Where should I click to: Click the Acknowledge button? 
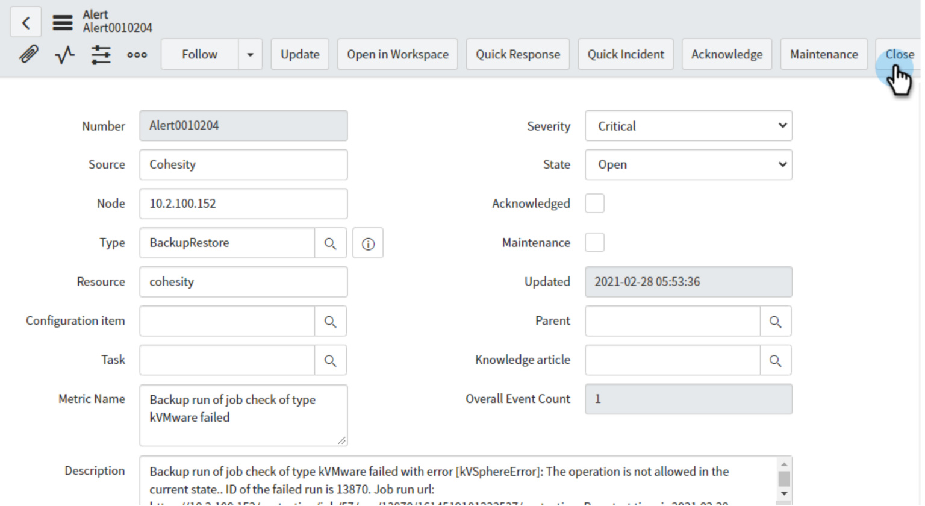point(726,54)
